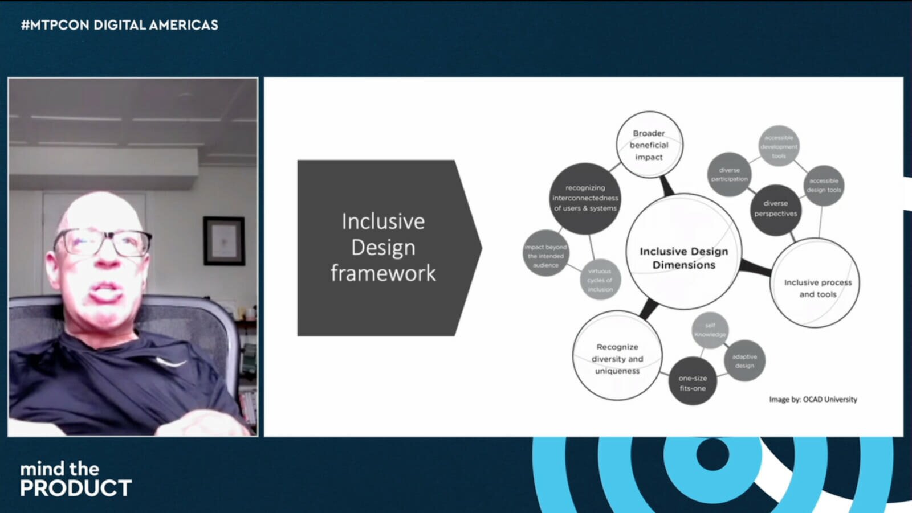The height and width of the screenshot is (513, 912).
Task: Click the Image by: OCAD University credit
Action: pos(813,399)
